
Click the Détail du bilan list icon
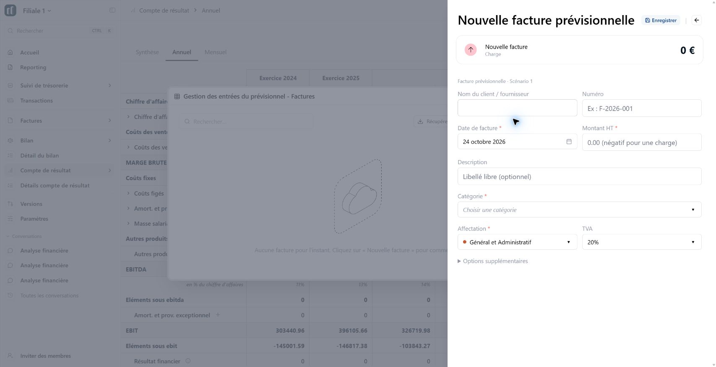tap(10, 155)
